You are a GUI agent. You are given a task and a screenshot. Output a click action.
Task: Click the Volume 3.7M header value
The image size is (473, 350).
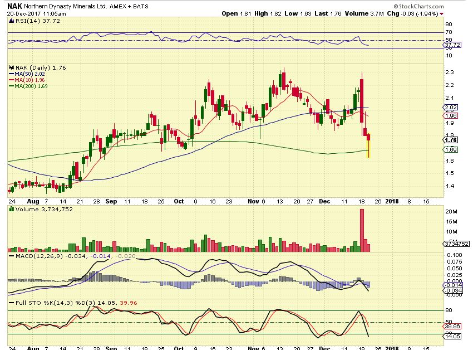click(364, 13)
